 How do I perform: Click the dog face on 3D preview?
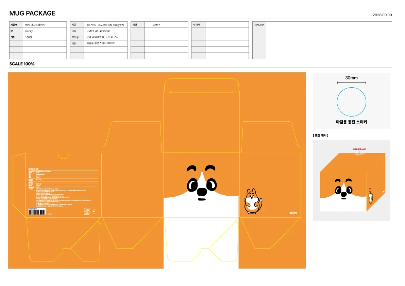(x=343, y=189)
